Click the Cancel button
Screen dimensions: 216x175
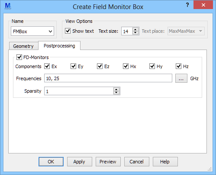[x=137, y=162]
